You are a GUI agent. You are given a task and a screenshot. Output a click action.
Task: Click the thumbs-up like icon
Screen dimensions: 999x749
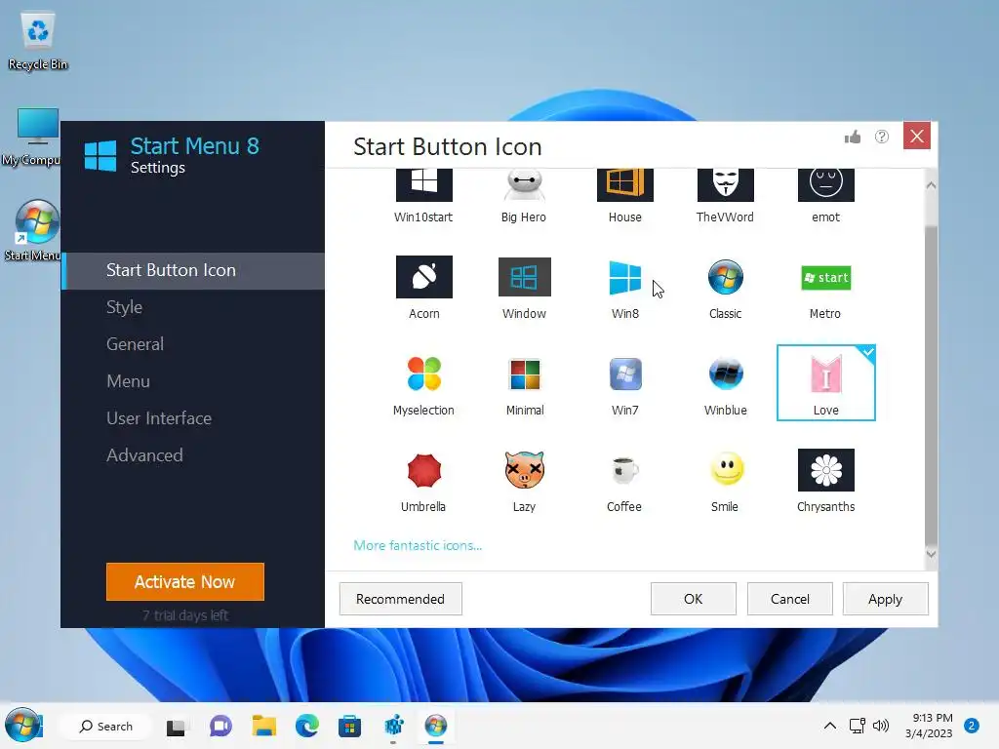point(853,137)
